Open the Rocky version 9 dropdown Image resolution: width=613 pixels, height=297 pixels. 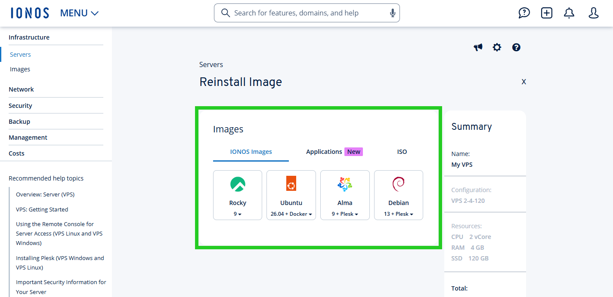click(238, 214)
